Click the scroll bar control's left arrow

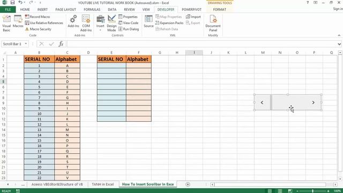click(x=262, y=102)
